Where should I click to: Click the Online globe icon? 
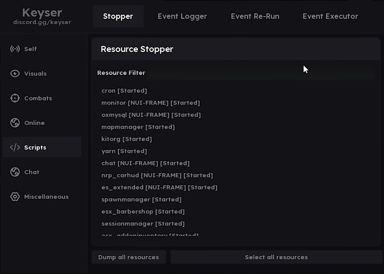[x=15, y=123]
